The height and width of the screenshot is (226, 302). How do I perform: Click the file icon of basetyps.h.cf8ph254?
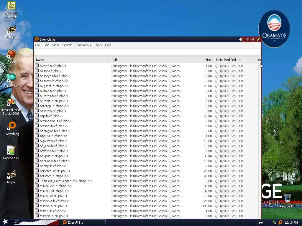pyautogui.click(x=37, y=76)
